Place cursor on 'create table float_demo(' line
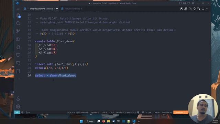Screen dimensions: 220x124 tap(55, 41)
